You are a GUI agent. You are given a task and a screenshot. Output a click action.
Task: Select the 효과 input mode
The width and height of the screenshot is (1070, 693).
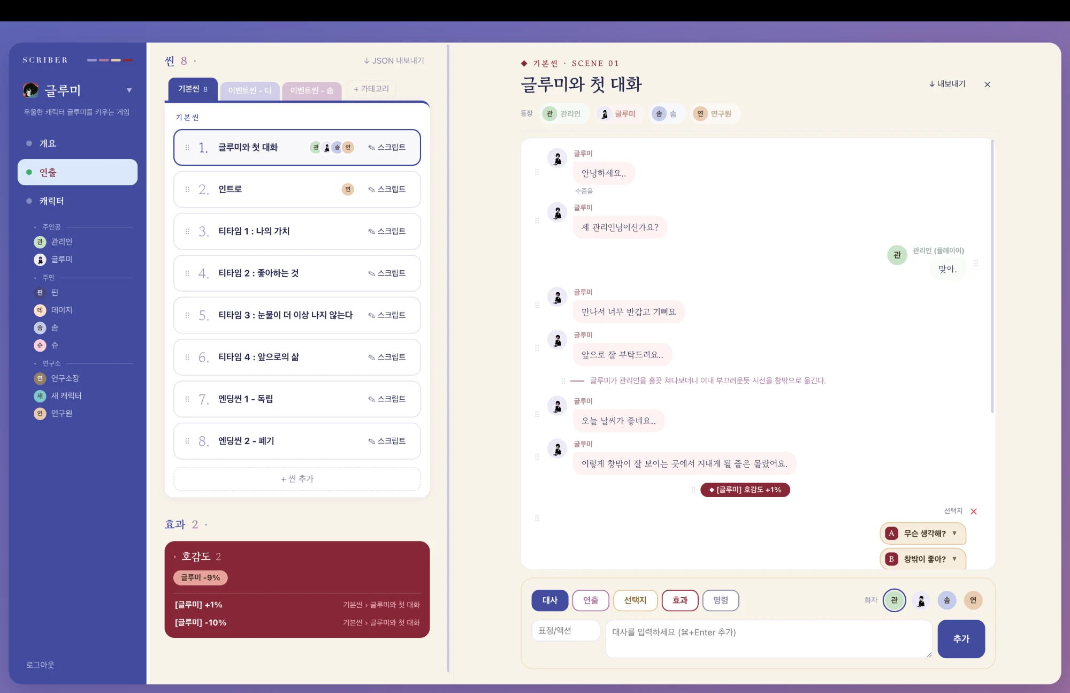[680, 600]
